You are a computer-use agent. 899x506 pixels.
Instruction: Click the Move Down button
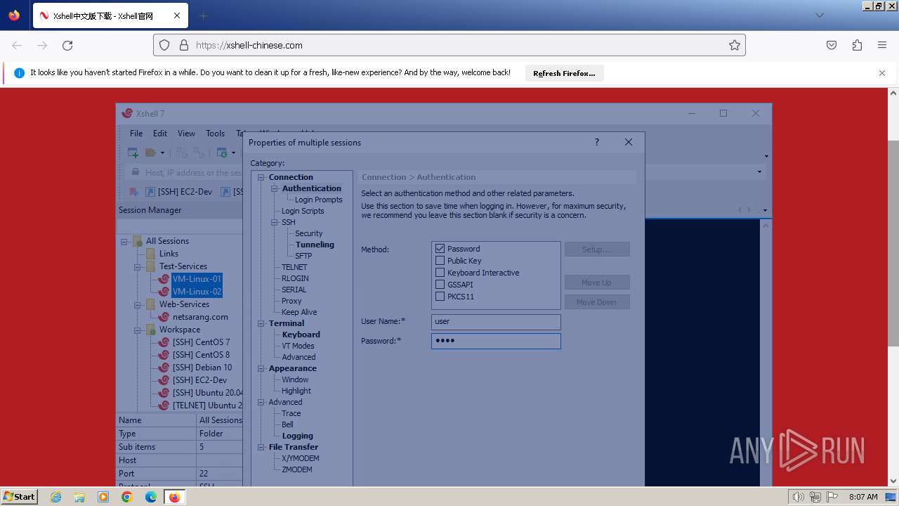597,302
